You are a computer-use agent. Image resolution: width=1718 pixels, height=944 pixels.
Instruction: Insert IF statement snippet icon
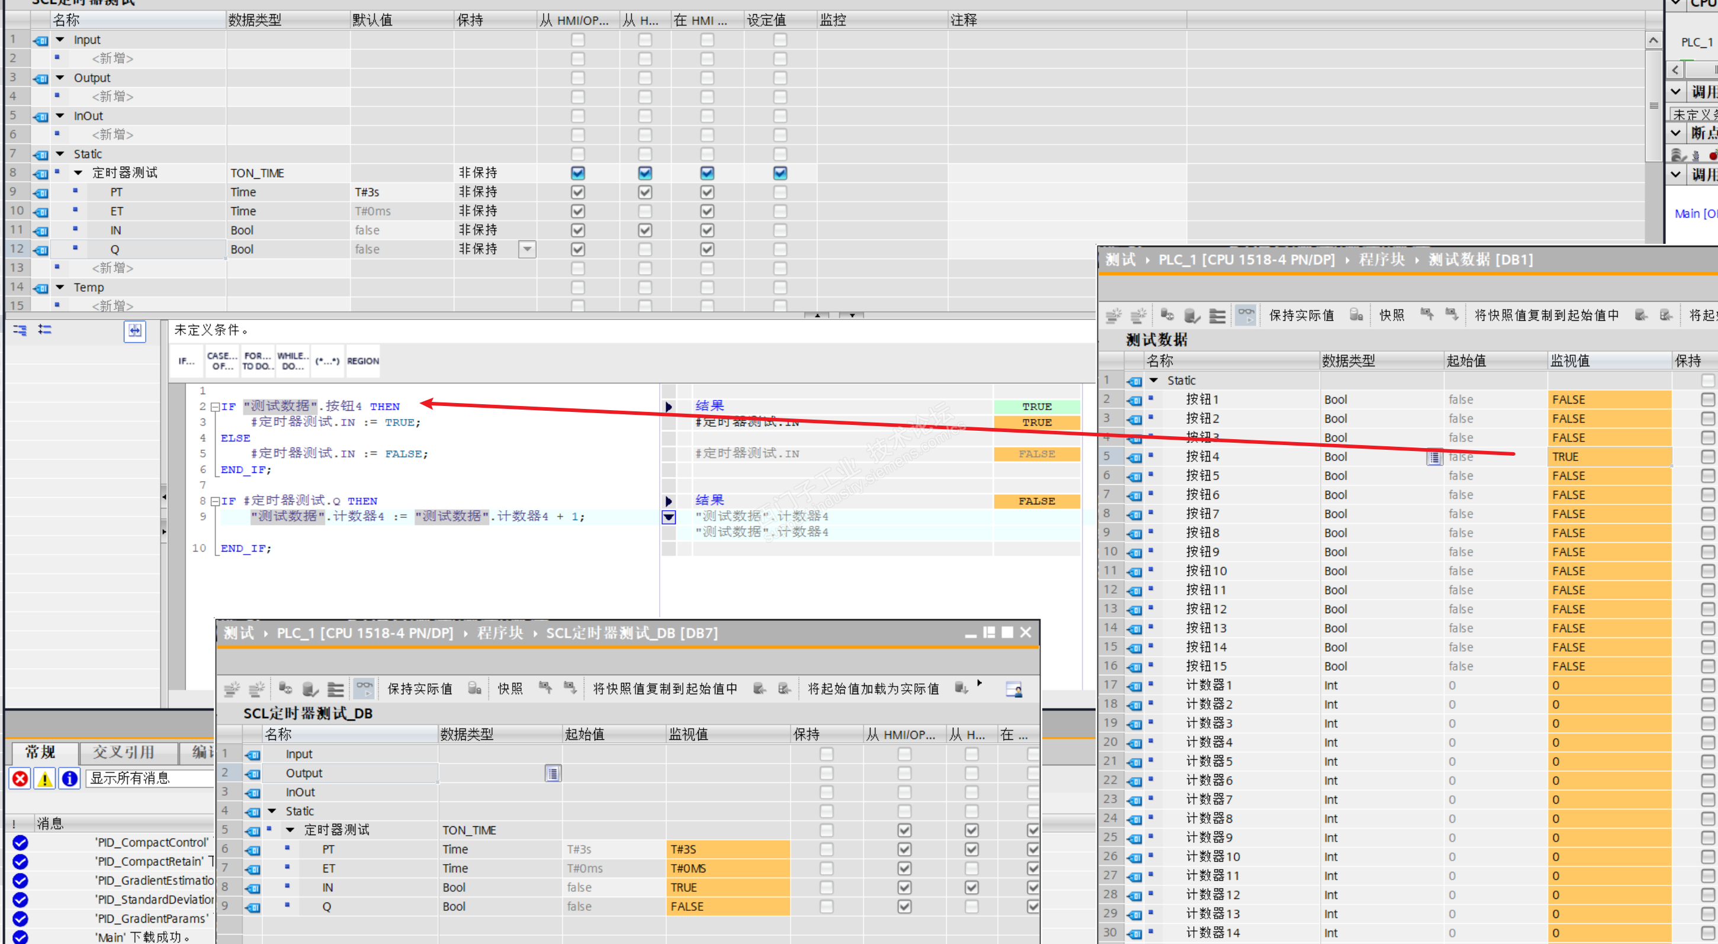point(186,362)
